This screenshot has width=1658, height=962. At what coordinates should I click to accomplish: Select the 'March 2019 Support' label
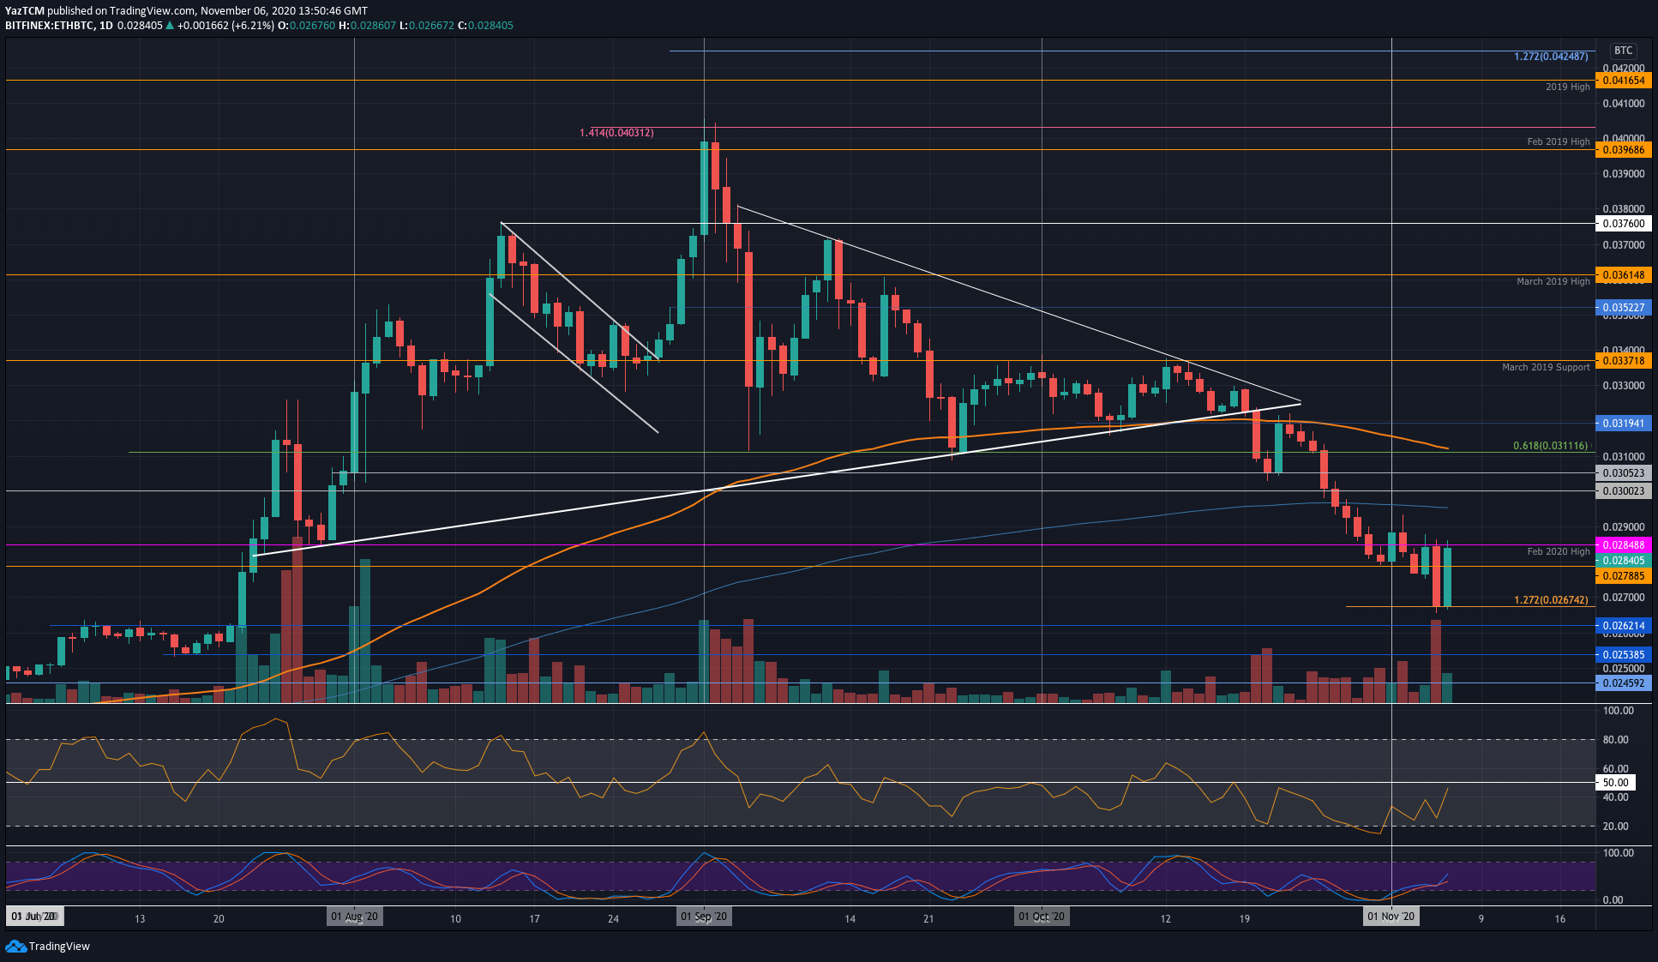coord(1546,367)
